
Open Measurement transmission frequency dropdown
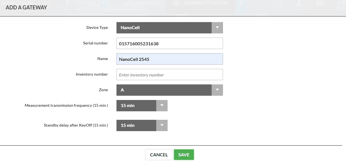[162, 106]
